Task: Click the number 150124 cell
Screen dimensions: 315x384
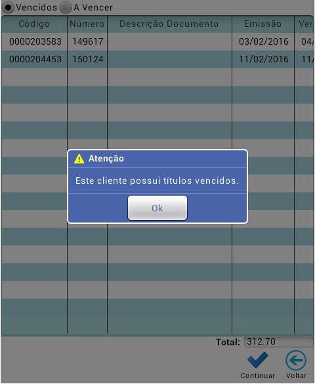Action: coord(88,59)
